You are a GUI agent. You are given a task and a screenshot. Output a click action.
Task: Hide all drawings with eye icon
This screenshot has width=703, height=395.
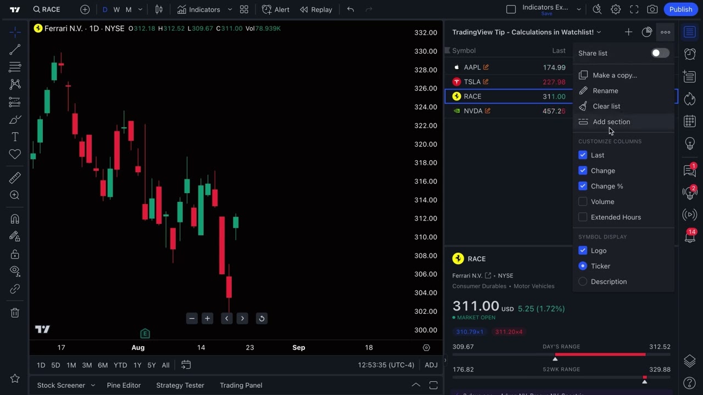(15, 271)
